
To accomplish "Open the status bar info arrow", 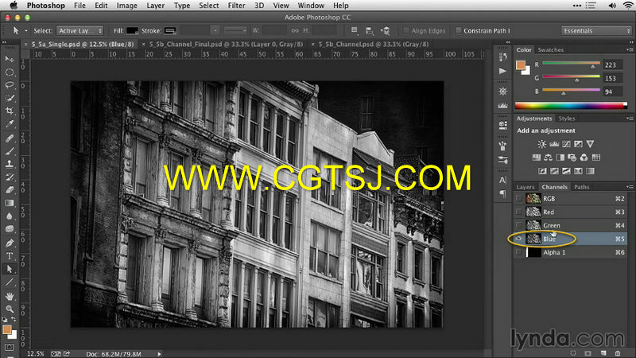I will (x=159, y=354).
